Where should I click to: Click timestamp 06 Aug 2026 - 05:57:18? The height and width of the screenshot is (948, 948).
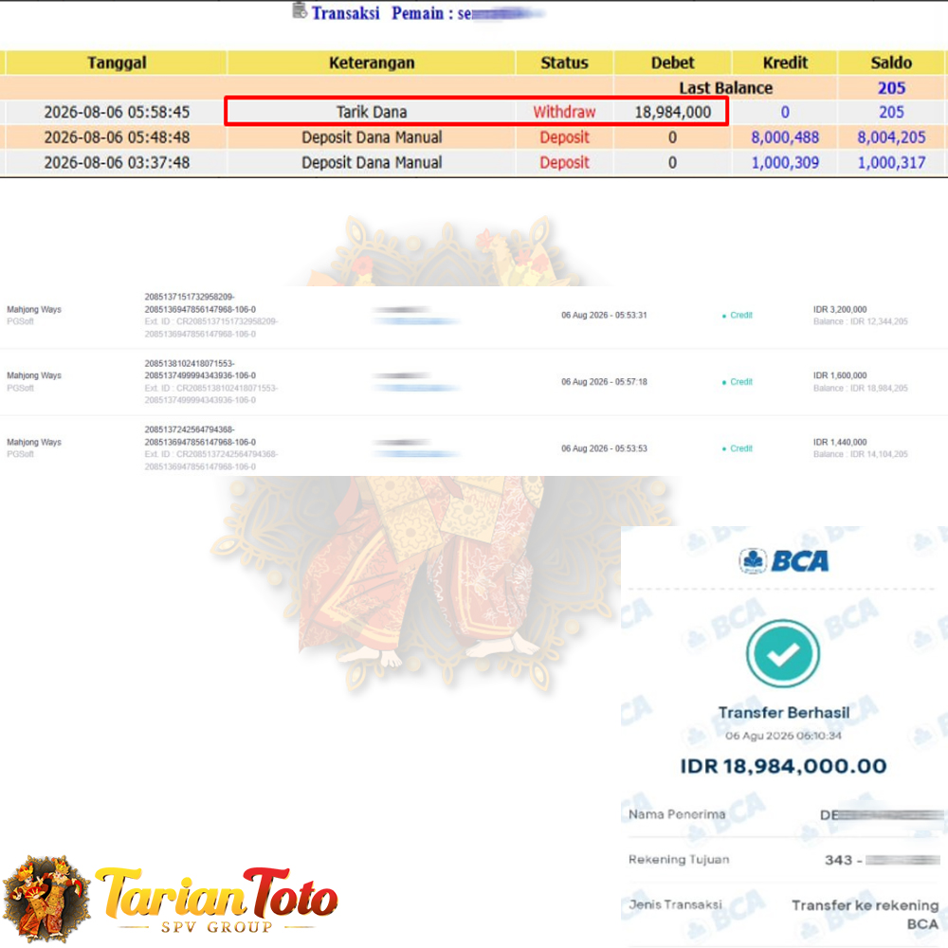tap(604, 381)
